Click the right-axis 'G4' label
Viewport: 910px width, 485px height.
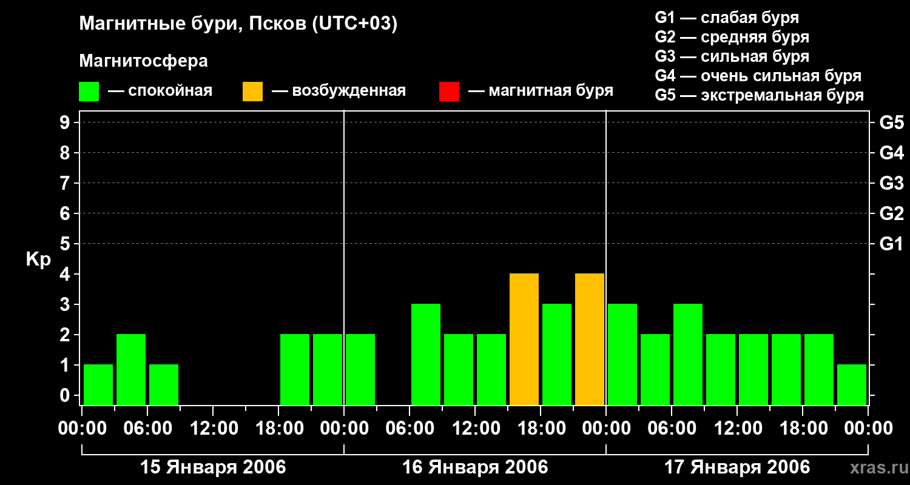(891, 153)
